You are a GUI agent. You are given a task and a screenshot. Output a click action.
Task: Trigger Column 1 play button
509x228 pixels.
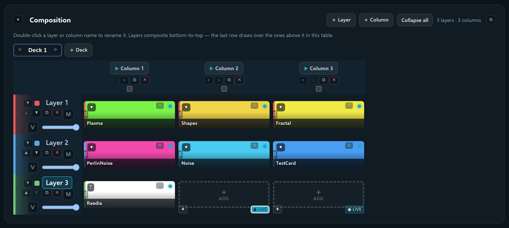(x=129, y=68)
